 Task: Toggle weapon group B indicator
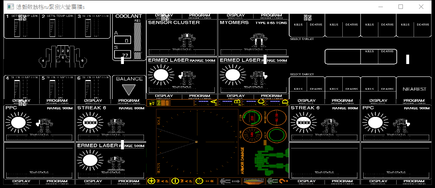(x=230, y=103)
